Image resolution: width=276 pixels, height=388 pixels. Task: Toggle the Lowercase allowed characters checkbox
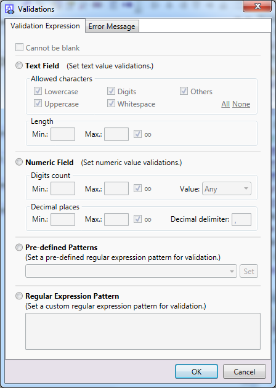(x=38, y=91)
